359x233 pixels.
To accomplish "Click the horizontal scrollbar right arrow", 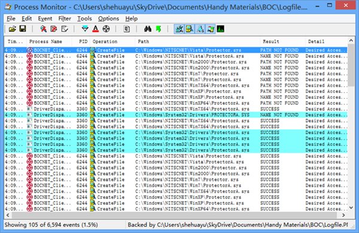I will (x=343, y=215).
